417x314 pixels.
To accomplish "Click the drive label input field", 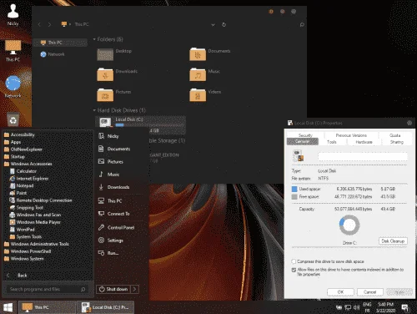I will (x=363, y=156).
